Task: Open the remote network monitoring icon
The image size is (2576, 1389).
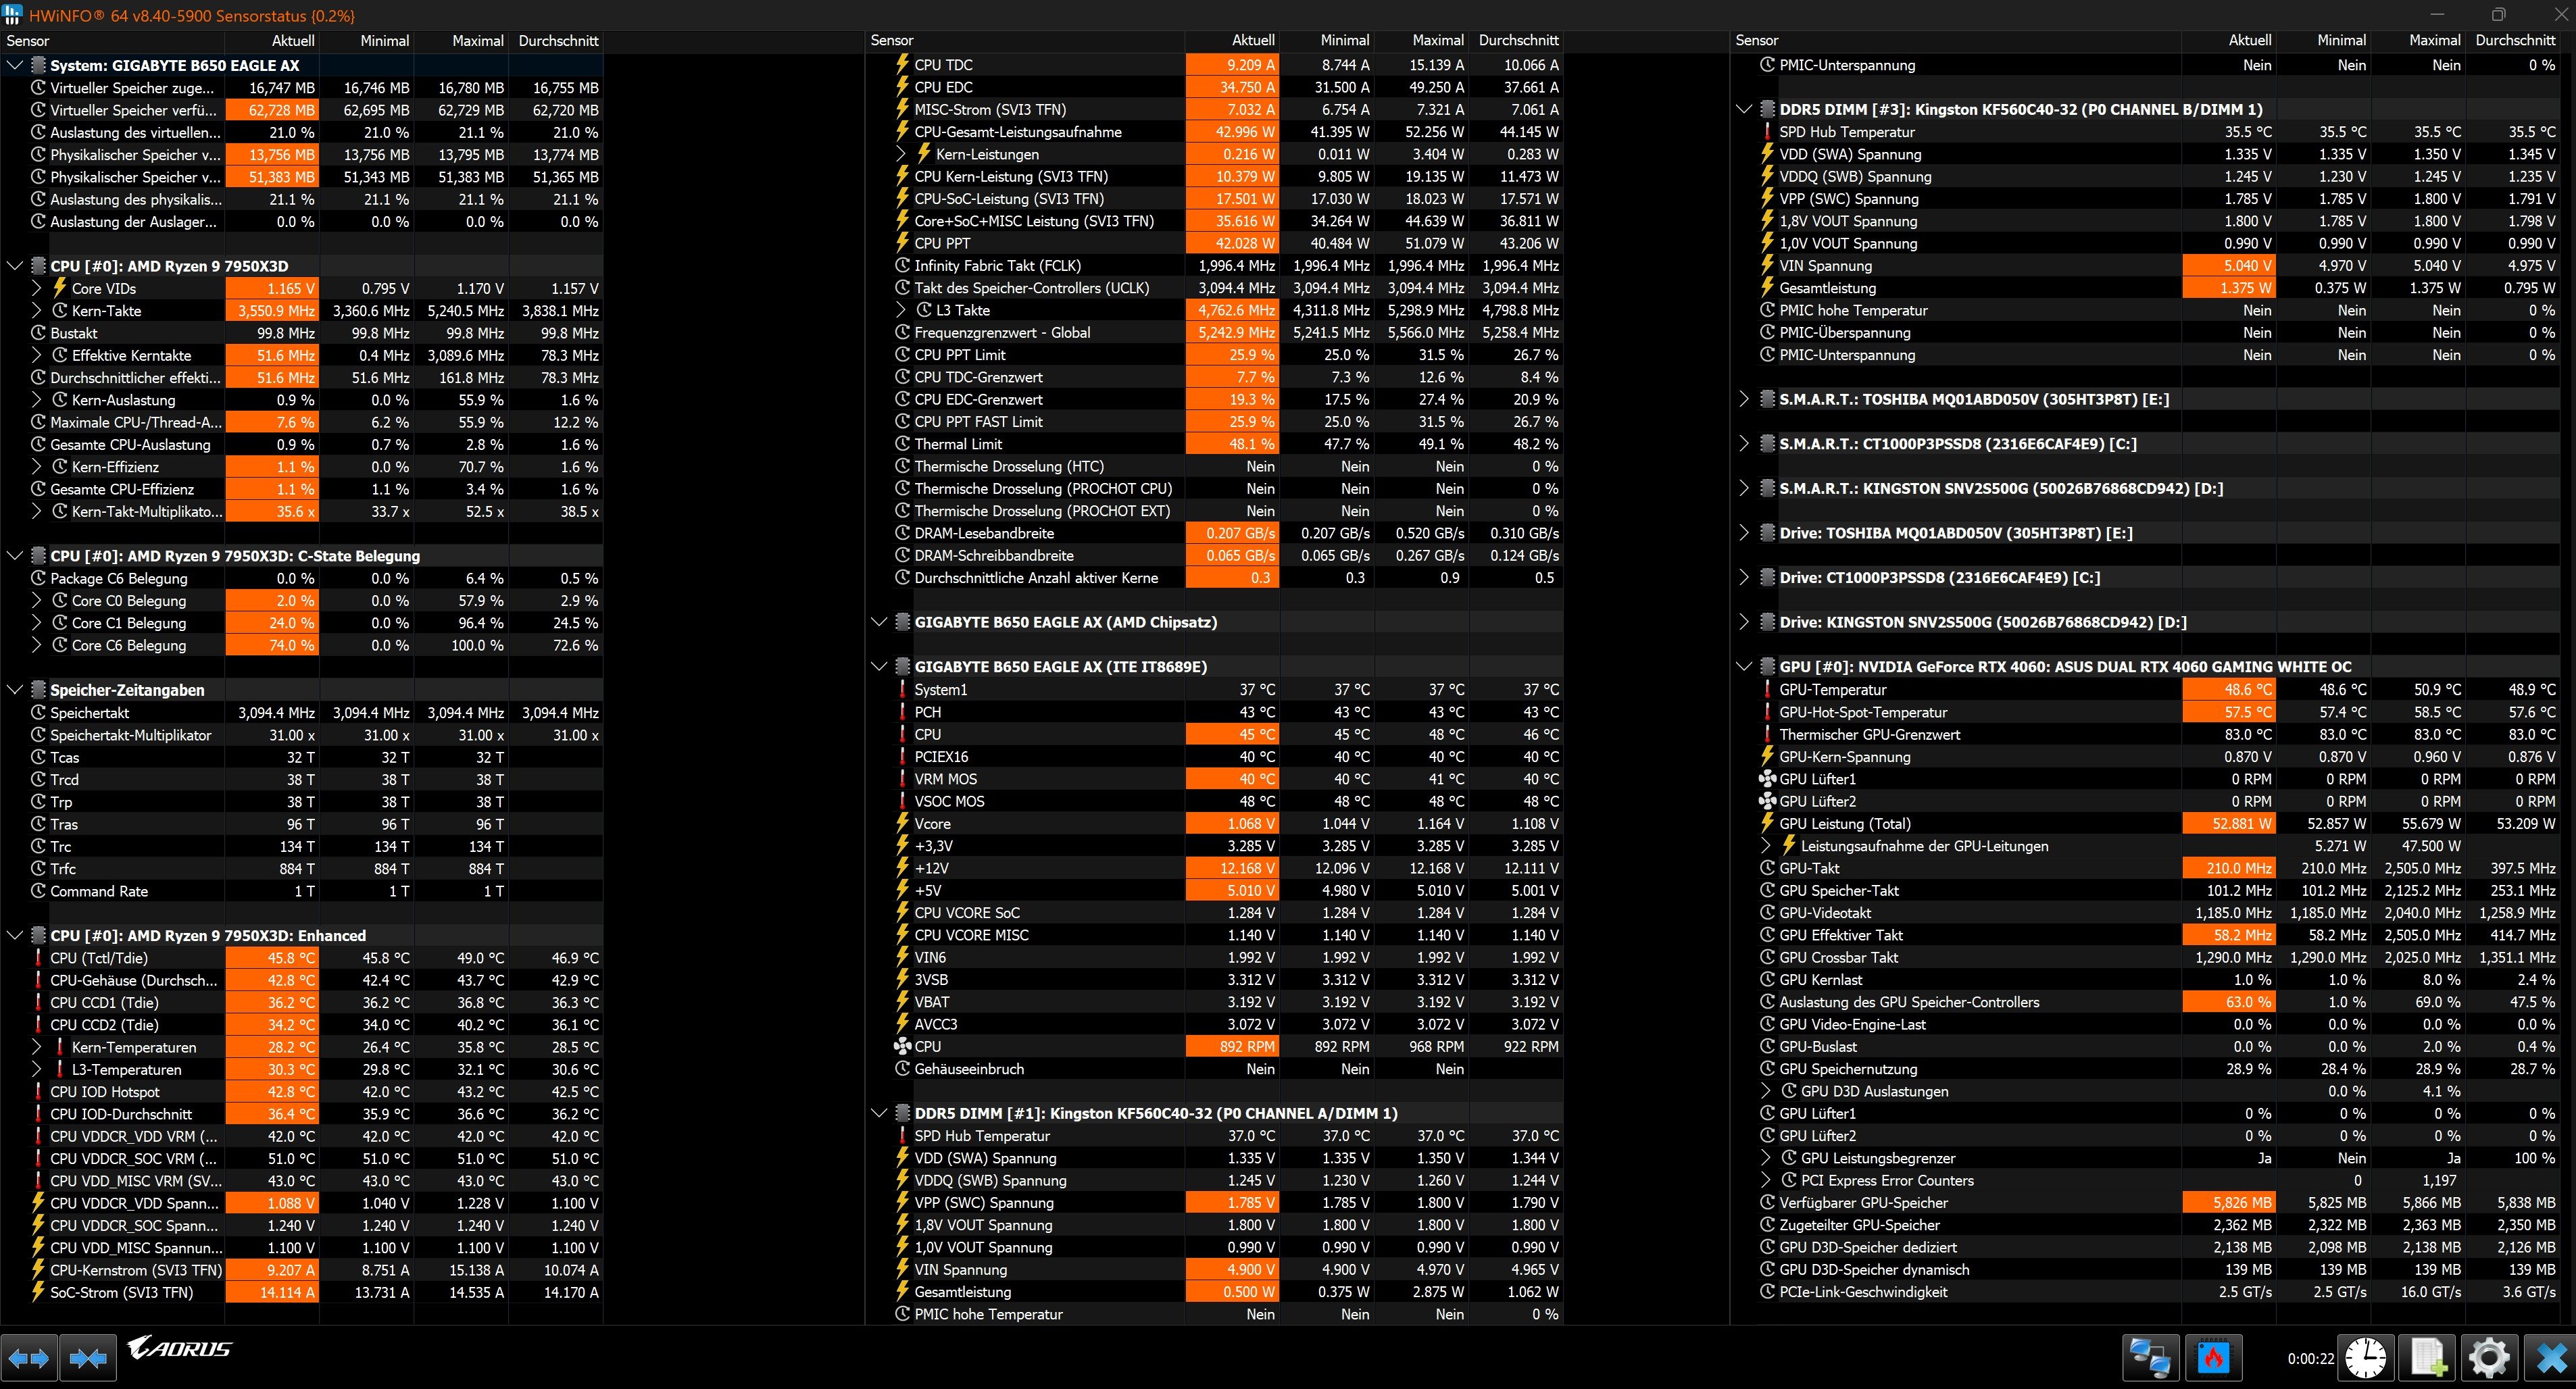Action: tap(2150, 1358)
